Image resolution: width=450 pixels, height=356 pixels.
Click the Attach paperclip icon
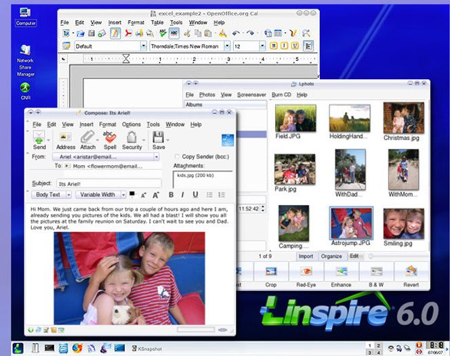[87, 137]
